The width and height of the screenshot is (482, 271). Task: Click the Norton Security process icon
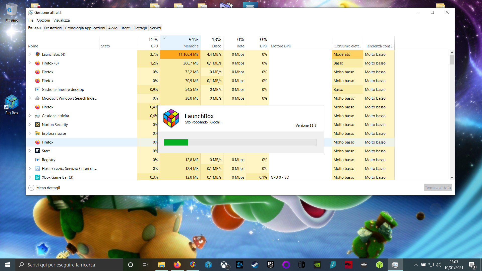38,124
